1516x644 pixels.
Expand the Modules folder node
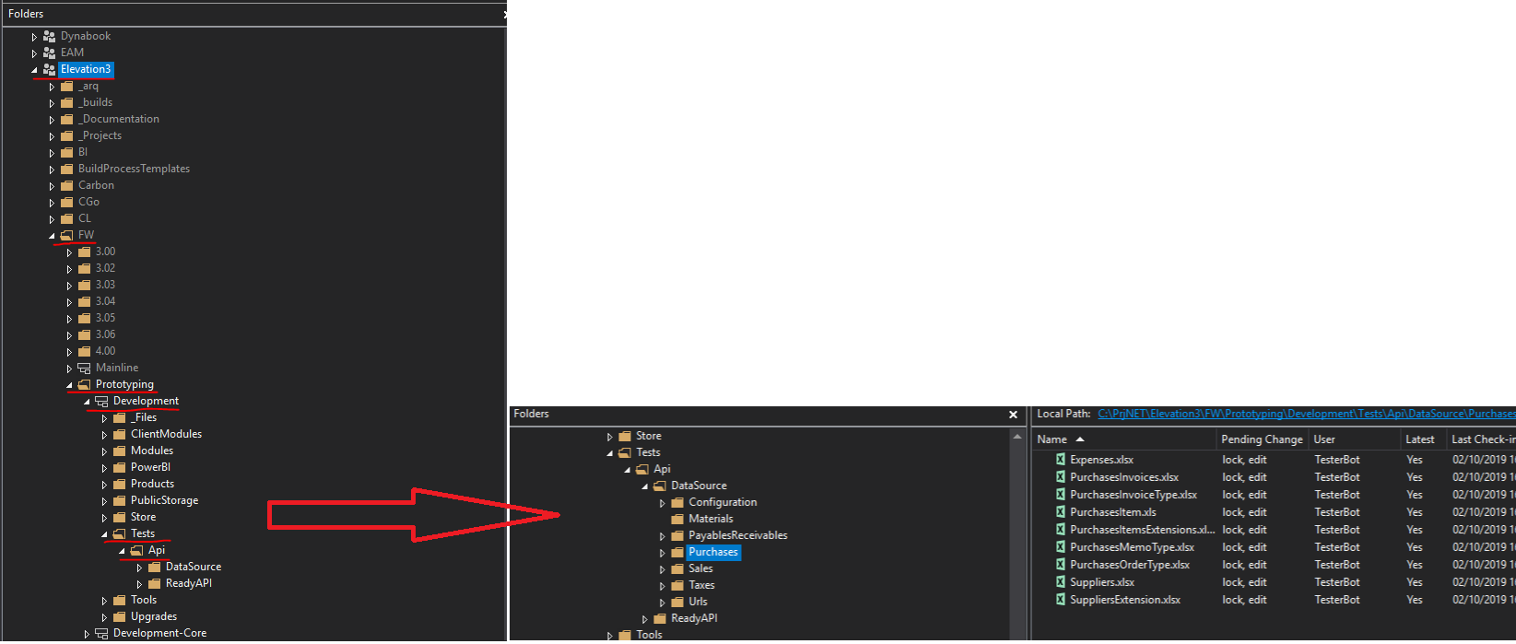[x=104, y=451]
